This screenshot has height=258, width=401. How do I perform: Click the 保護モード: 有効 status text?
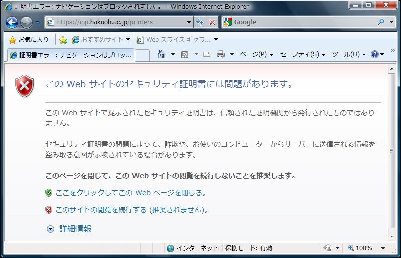248,248
